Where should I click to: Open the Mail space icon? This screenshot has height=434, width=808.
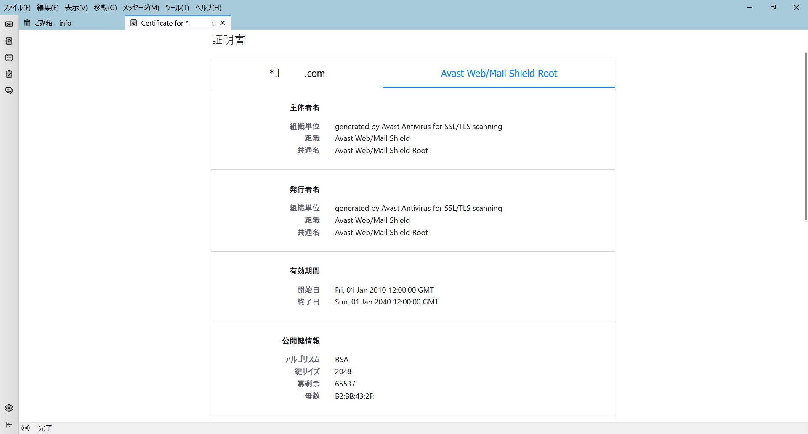coord(9,24)
